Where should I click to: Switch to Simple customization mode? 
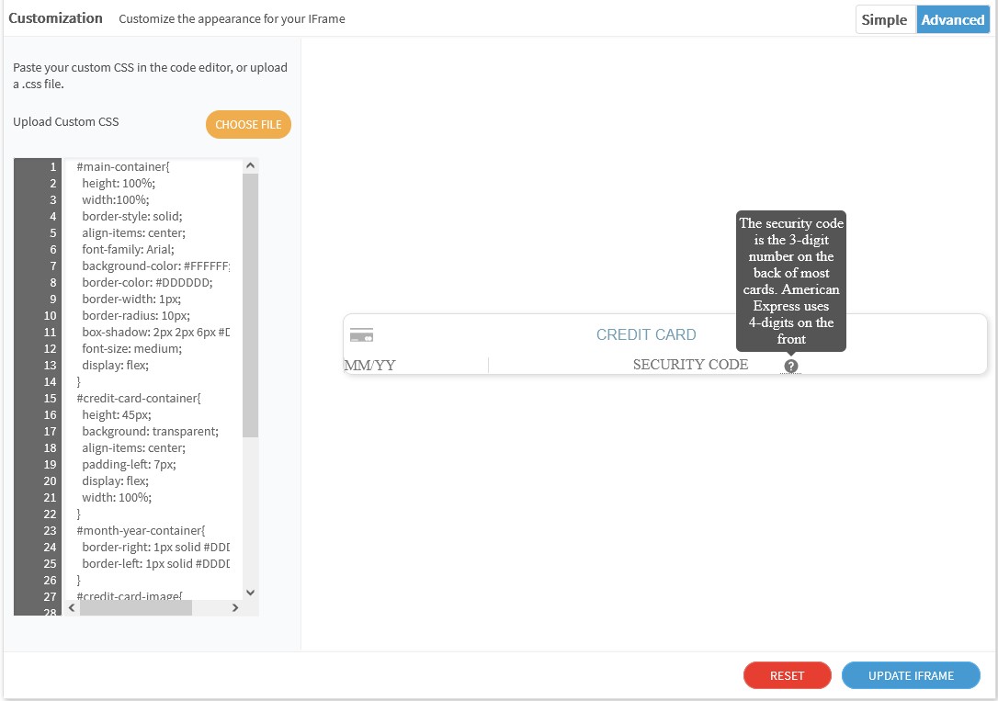click(x=884, y=20)
